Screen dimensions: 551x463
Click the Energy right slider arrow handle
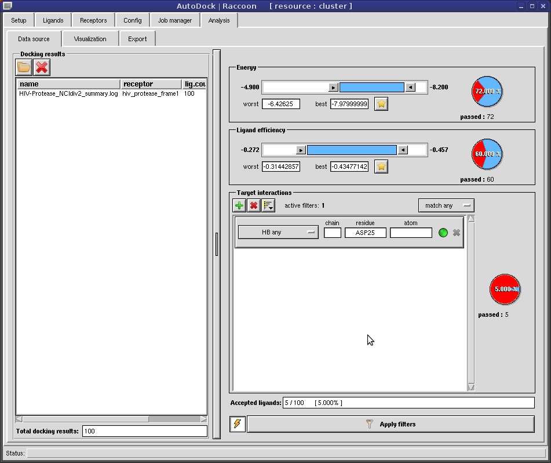pos(410,87)
